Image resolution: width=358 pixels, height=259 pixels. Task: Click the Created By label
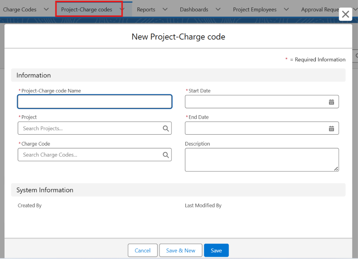point(30,205)
